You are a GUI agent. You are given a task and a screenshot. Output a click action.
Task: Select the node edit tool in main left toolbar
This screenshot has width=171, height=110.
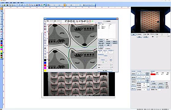2,11
